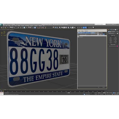Switch to the Utilities command panel tab

tap(117, 30)
